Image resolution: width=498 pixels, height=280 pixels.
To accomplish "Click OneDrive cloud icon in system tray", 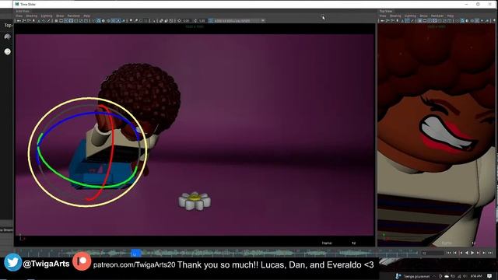I will 447,276.
